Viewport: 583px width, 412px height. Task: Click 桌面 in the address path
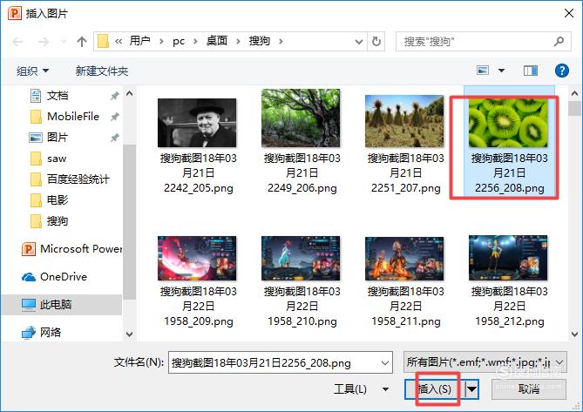point(217,41)
